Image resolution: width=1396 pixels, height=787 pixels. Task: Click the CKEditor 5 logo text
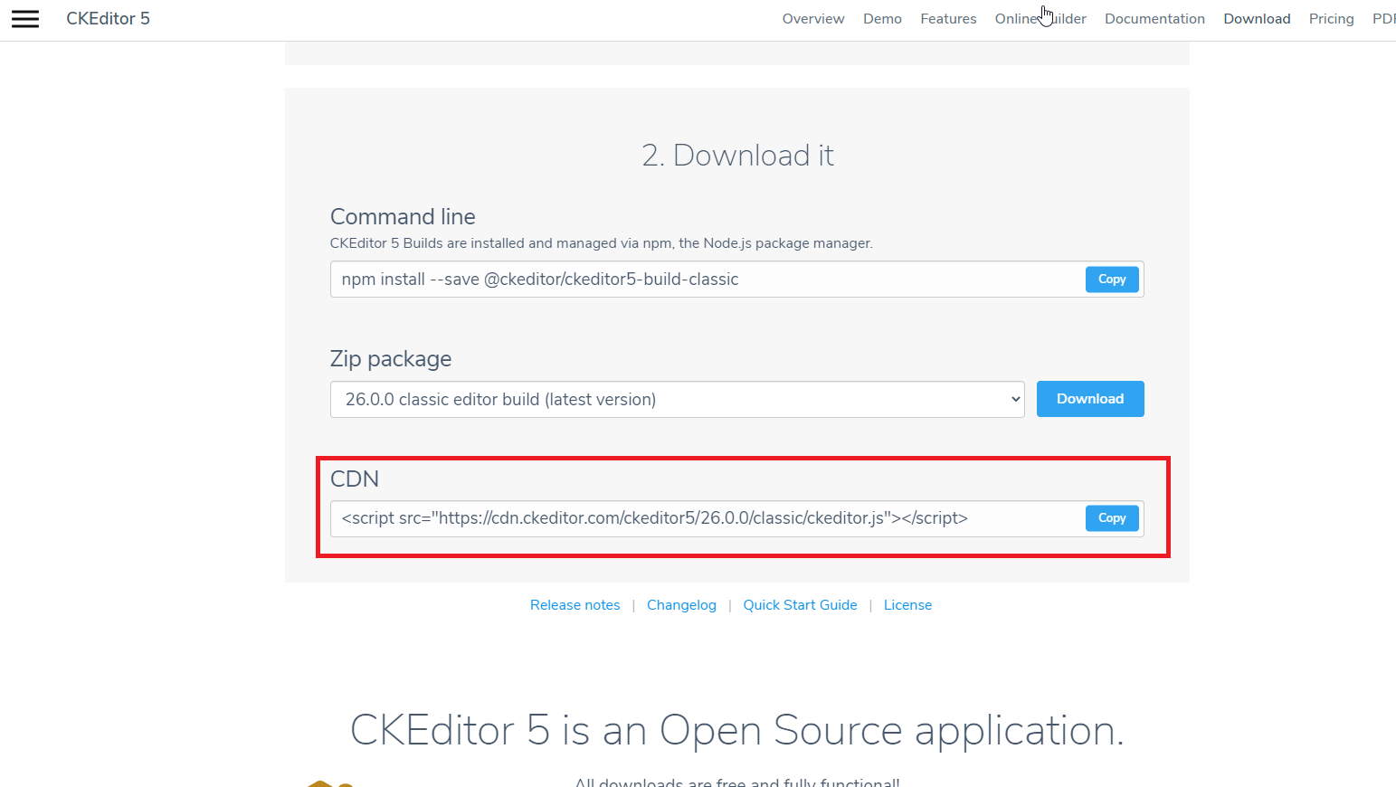(108, 19)
